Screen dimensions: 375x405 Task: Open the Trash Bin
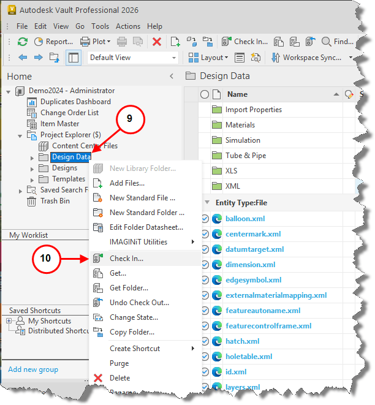click(55, 201)
